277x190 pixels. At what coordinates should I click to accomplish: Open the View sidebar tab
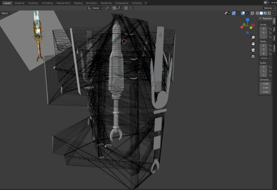click(x=274, y=38)
